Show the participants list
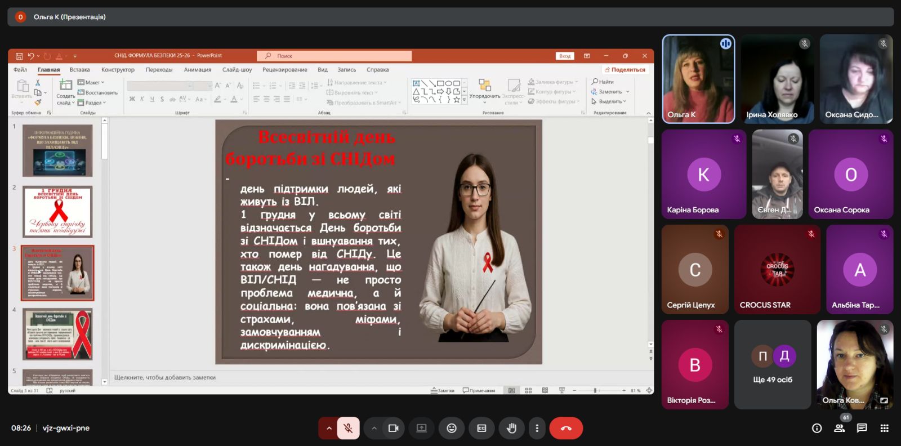 pos(839,429)
